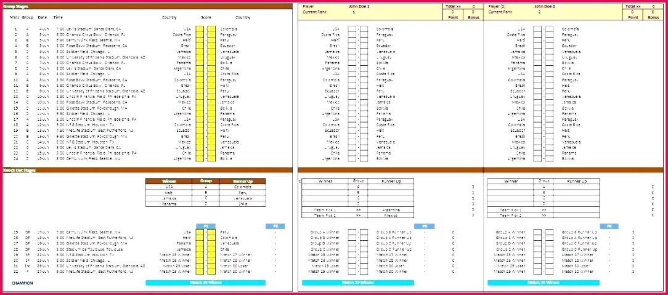Select USA winner cell for Group A

[169, 187]
